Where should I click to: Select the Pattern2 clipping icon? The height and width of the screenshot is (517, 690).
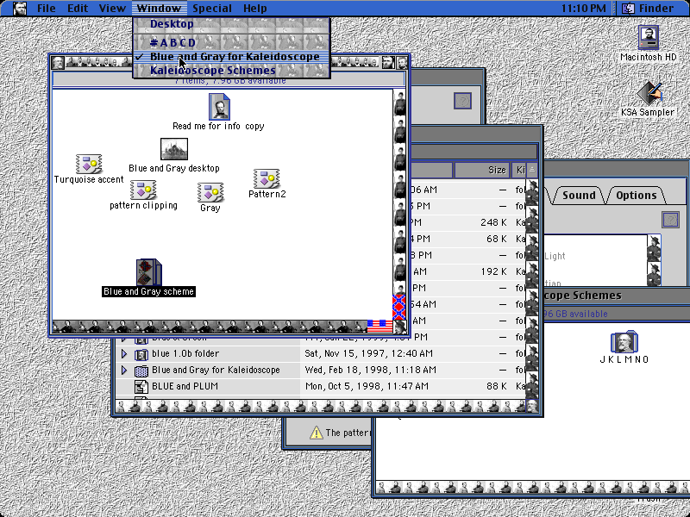click(267, 178)
